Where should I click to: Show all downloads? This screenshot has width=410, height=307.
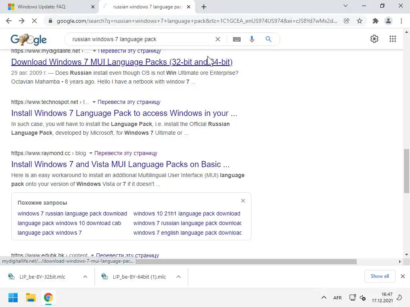(x=380, y=276)
